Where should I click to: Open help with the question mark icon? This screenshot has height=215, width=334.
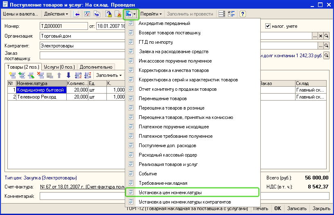(x=242, y=14)
